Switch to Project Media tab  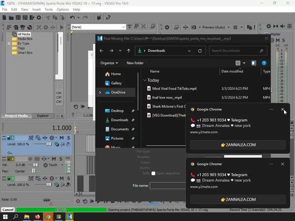point(16,116)
